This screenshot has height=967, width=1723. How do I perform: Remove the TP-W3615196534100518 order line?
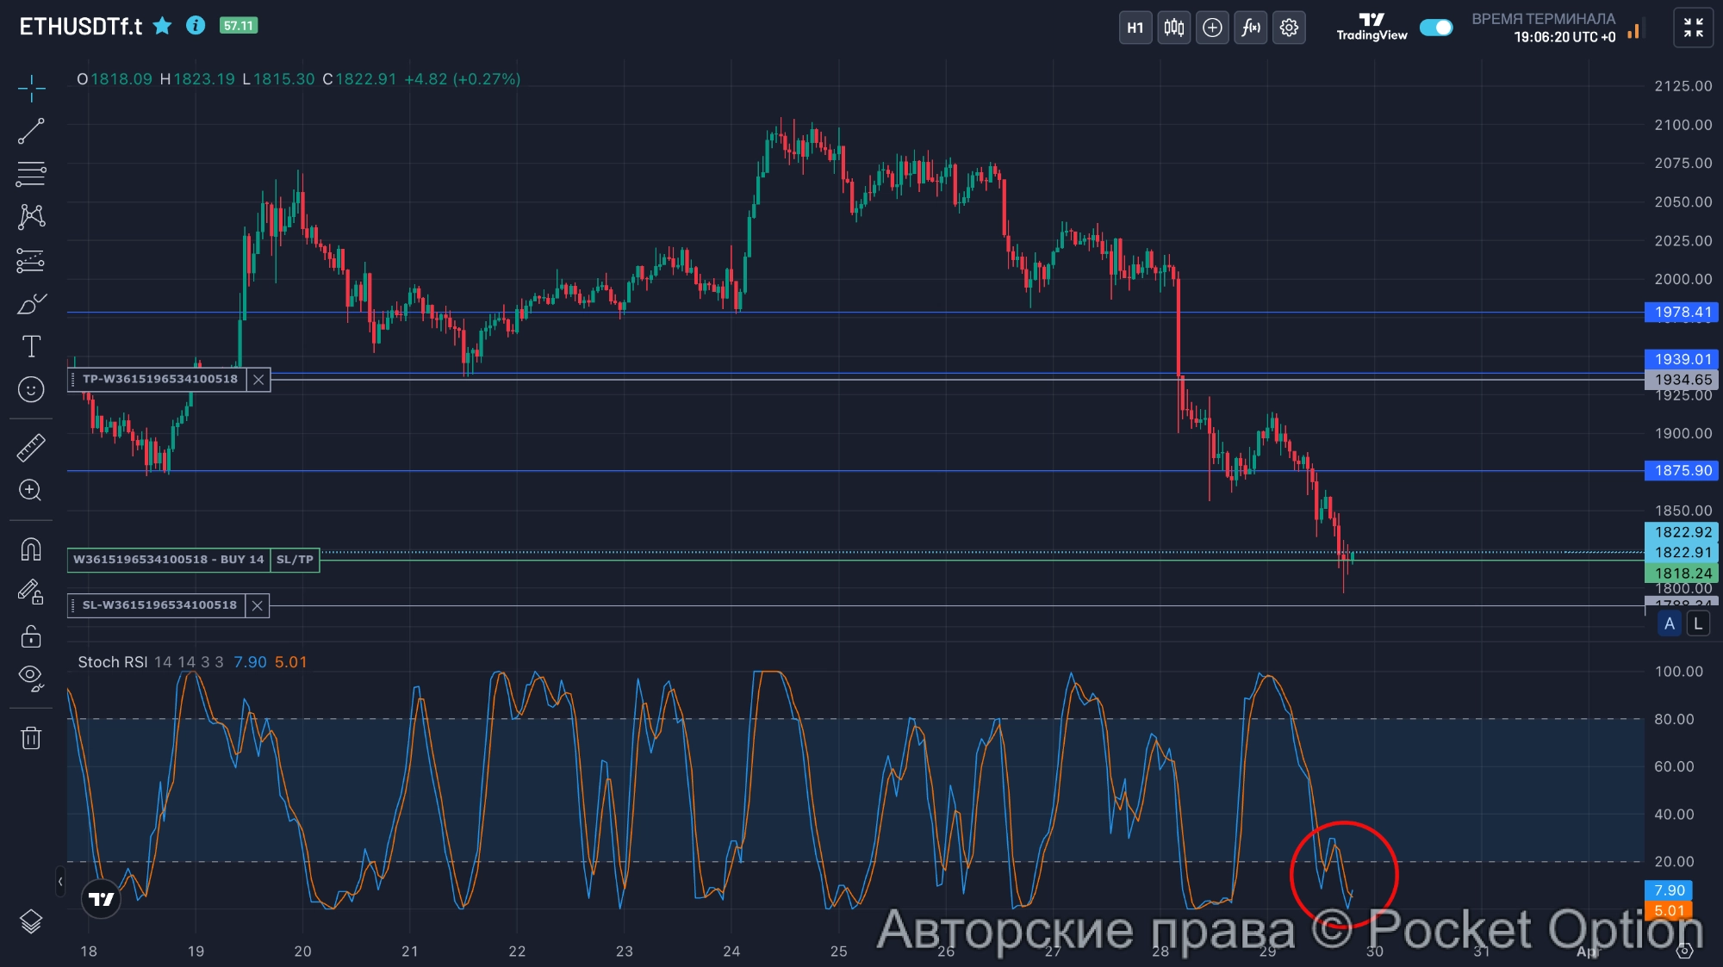click(258, 380)
